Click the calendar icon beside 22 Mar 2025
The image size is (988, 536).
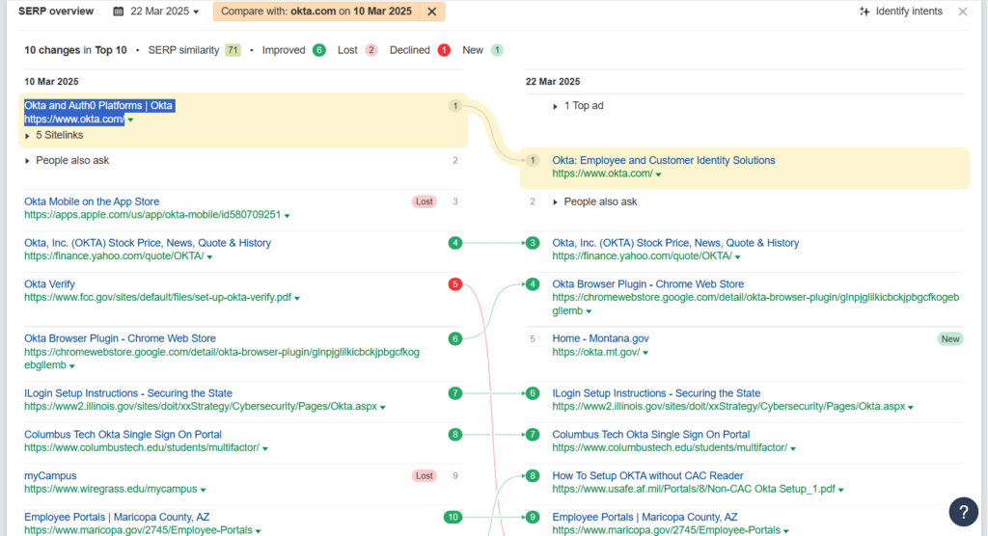(118, 12)
